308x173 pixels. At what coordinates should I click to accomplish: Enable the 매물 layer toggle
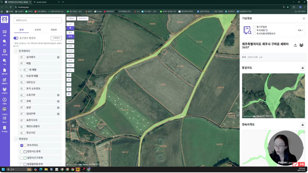[x=23, y=63]
